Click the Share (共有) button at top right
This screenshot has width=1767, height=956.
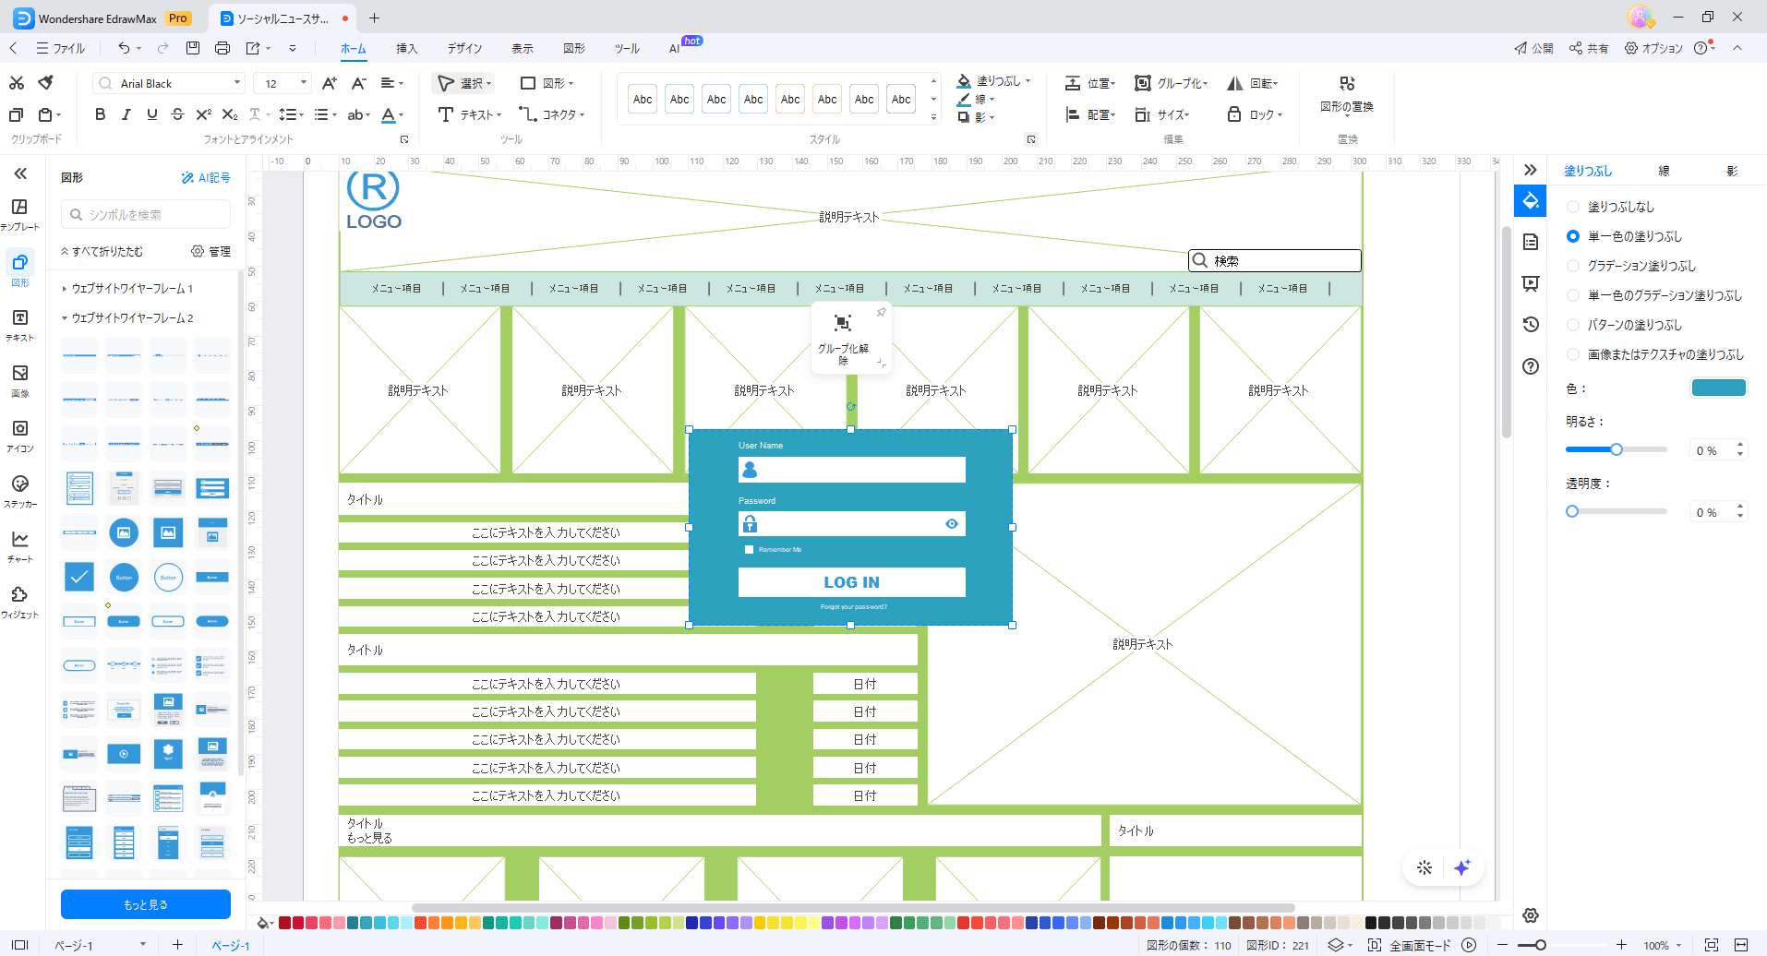click(1589, 48)
